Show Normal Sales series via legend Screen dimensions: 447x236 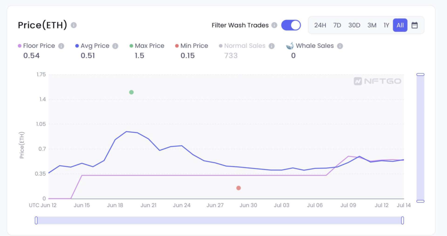click(244, 46)
